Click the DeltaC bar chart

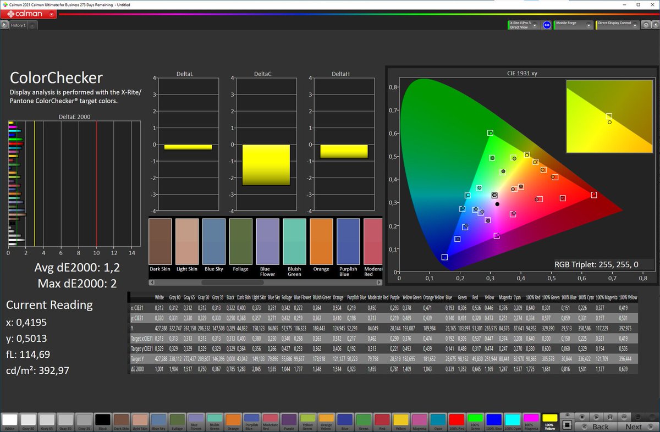(x=266, y=145)
